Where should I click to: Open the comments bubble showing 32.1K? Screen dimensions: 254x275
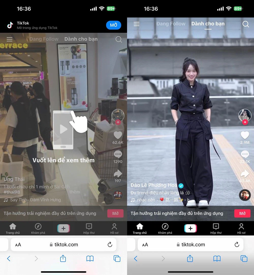pos(245,154)
